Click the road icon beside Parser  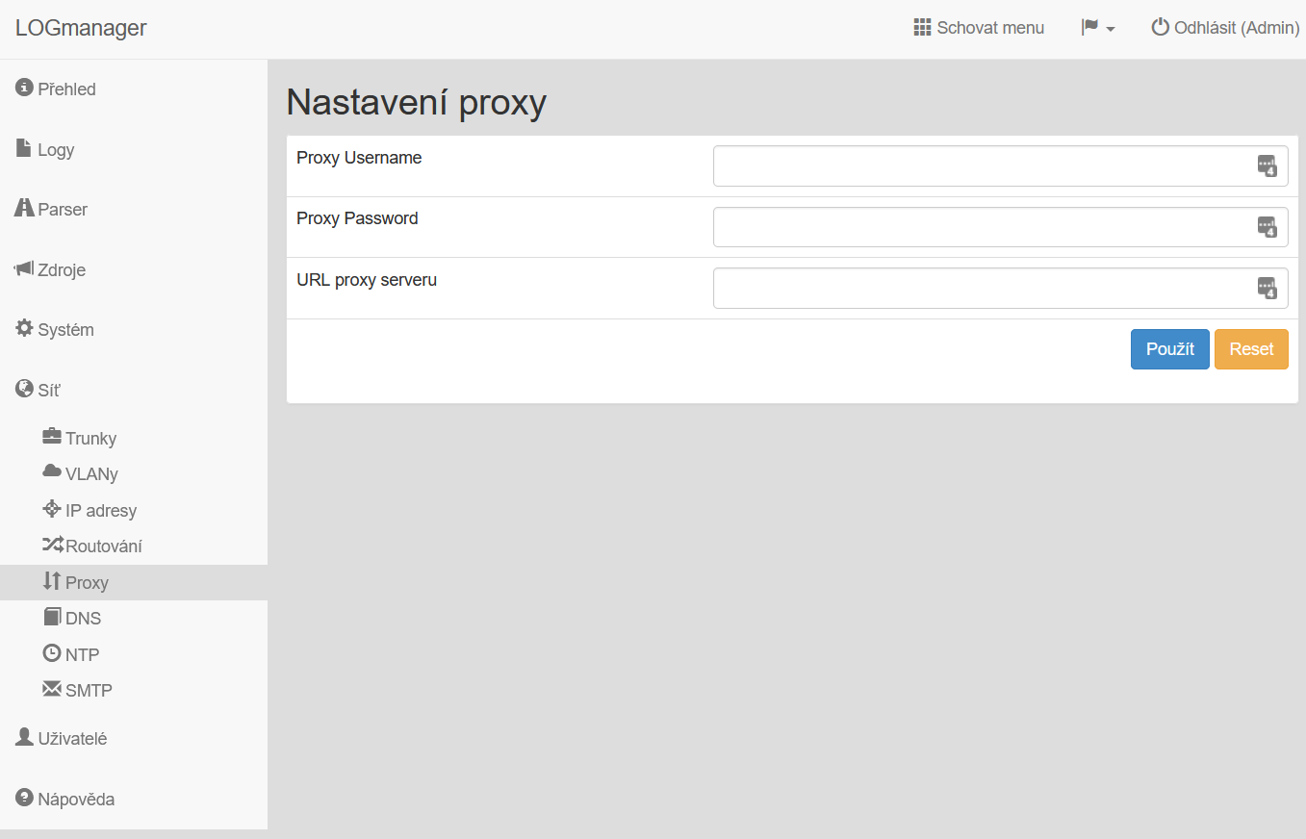[x=25, y=208]
